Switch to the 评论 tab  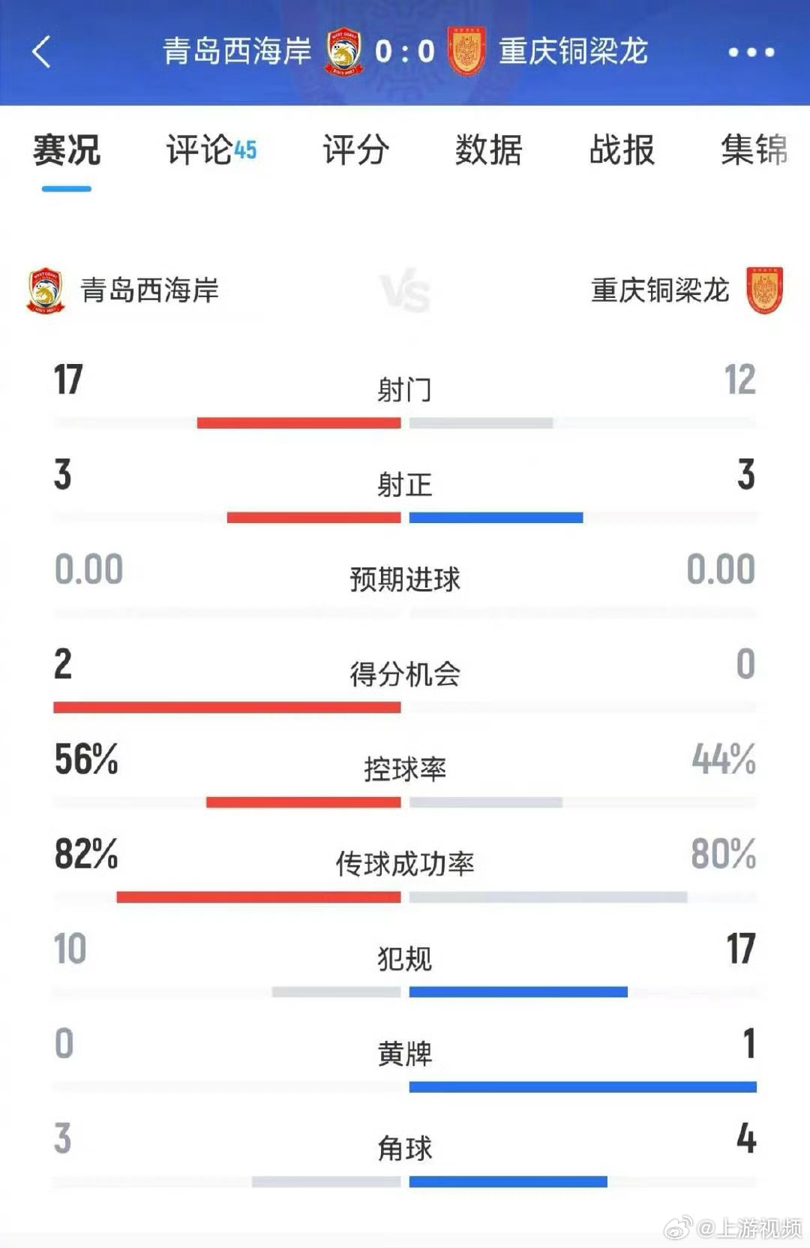pos(211,149)
